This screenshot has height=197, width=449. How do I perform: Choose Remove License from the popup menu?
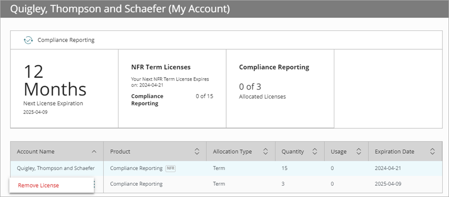[38, 185]
